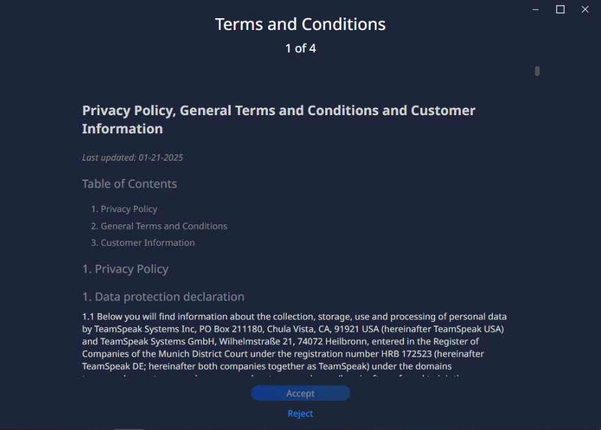
Task: Reject the terms and conditions
Action: (300, 414)
